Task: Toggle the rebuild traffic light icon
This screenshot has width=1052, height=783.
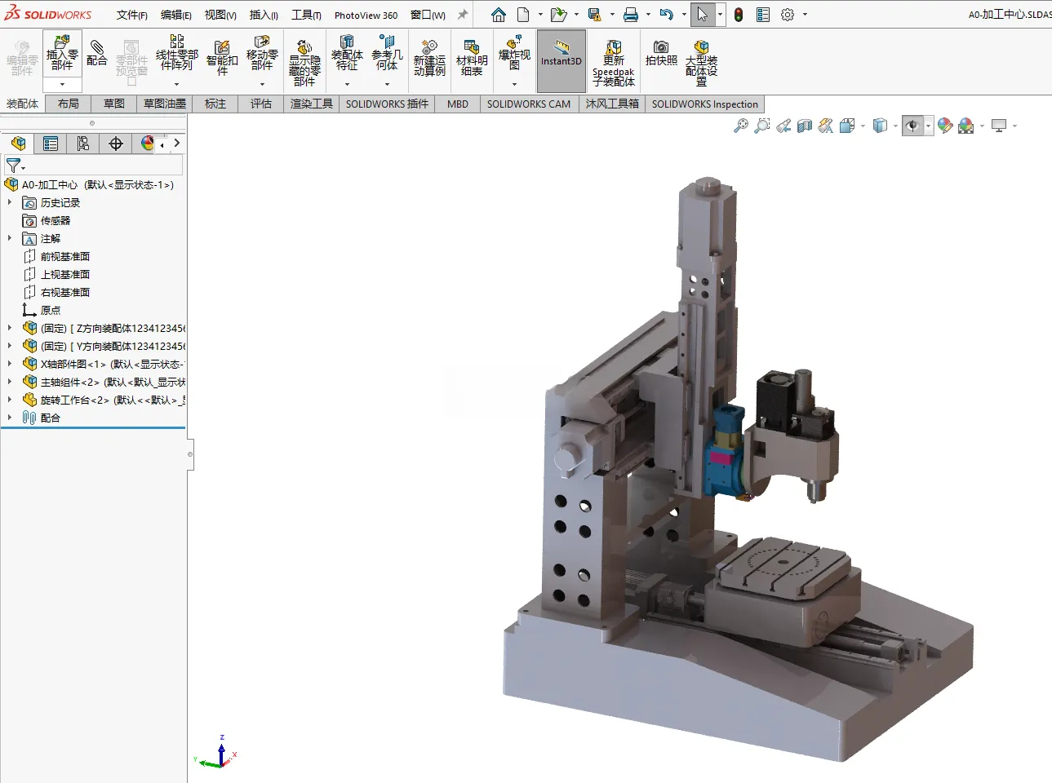Action: pos(739,15)
